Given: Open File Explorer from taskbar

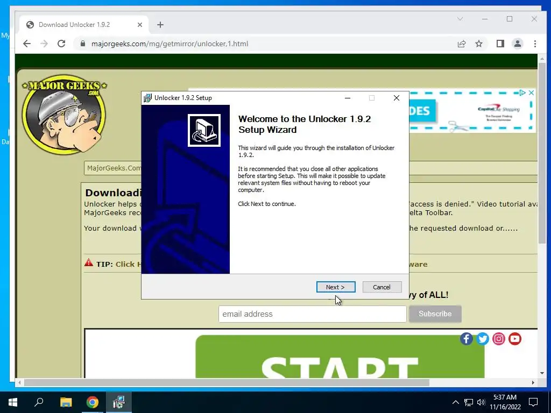Looking at the screenshot, I should click(x=66, y=402).
